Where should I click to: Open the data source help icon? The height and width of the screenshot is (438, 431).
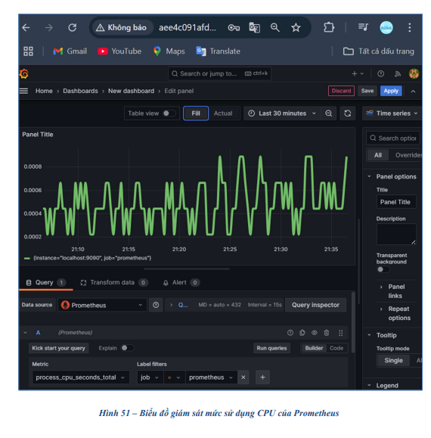click(156, 305)
